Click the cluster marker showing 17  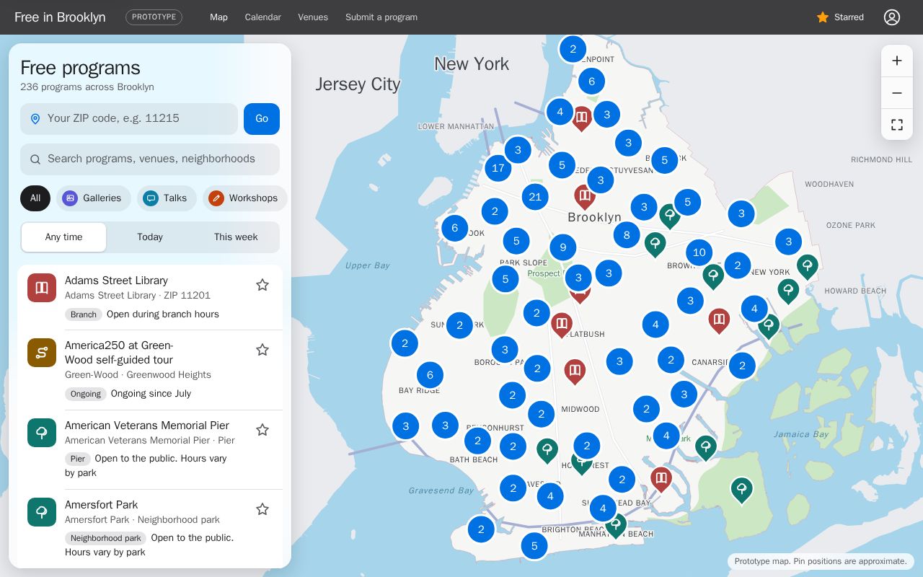pos(498,169)
